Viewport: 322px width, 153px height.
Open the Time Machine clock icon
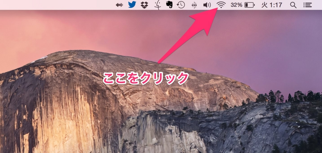181,5
